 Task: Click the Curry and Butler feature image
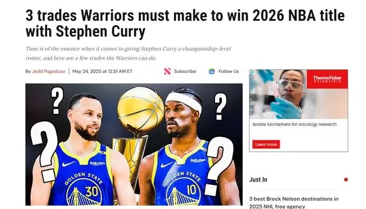click(x=134, y=144)
